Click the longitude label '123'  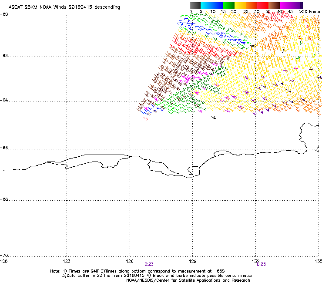click(67, 261)
